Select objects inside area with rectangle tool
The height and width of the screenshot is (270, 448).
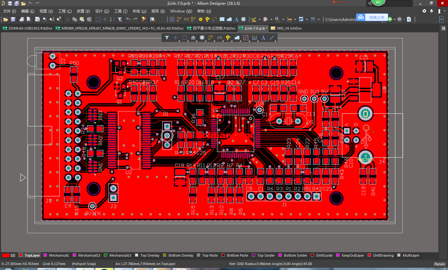pyautogui.click(x=98, y=19)
